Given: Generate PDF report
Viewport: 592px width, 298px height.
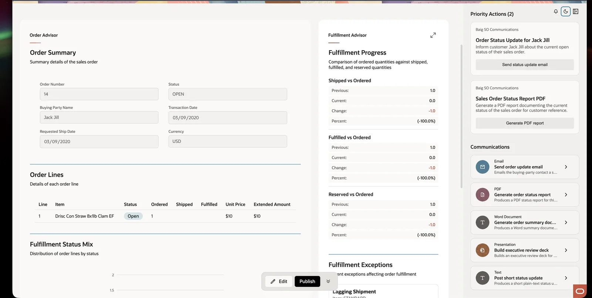Looking at the screenshot, I should point(525,123).
